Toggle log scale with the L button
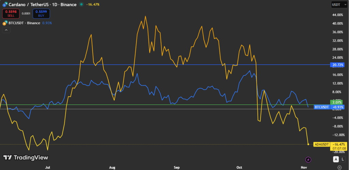This screenshot has height=170, width=349. point(342,159)
